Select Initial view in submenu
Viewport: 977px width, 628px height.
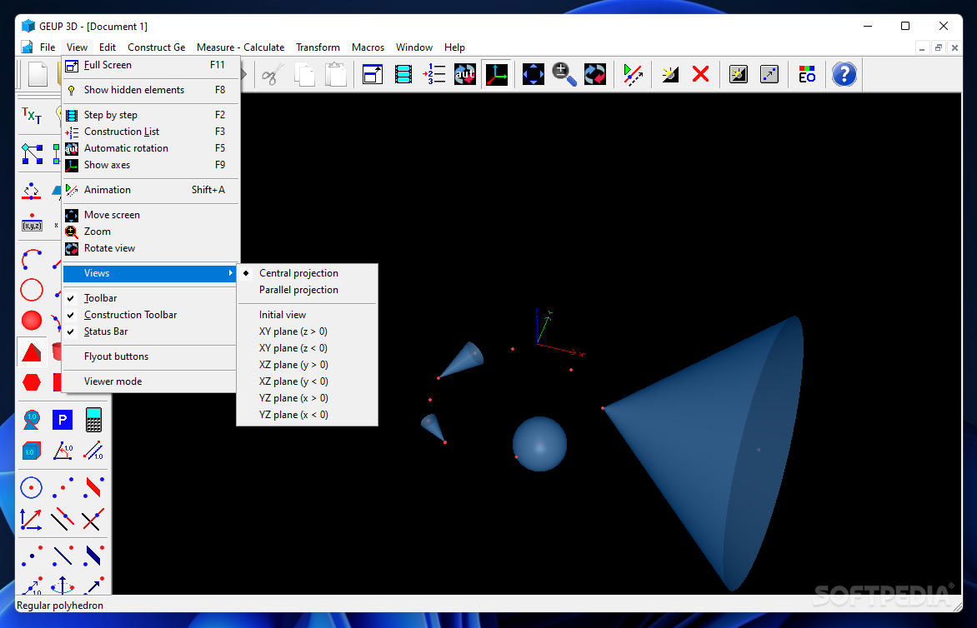[307, 315]
